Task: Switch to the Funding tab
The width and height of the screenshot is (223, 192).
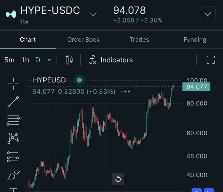Action: click(195, 40)
